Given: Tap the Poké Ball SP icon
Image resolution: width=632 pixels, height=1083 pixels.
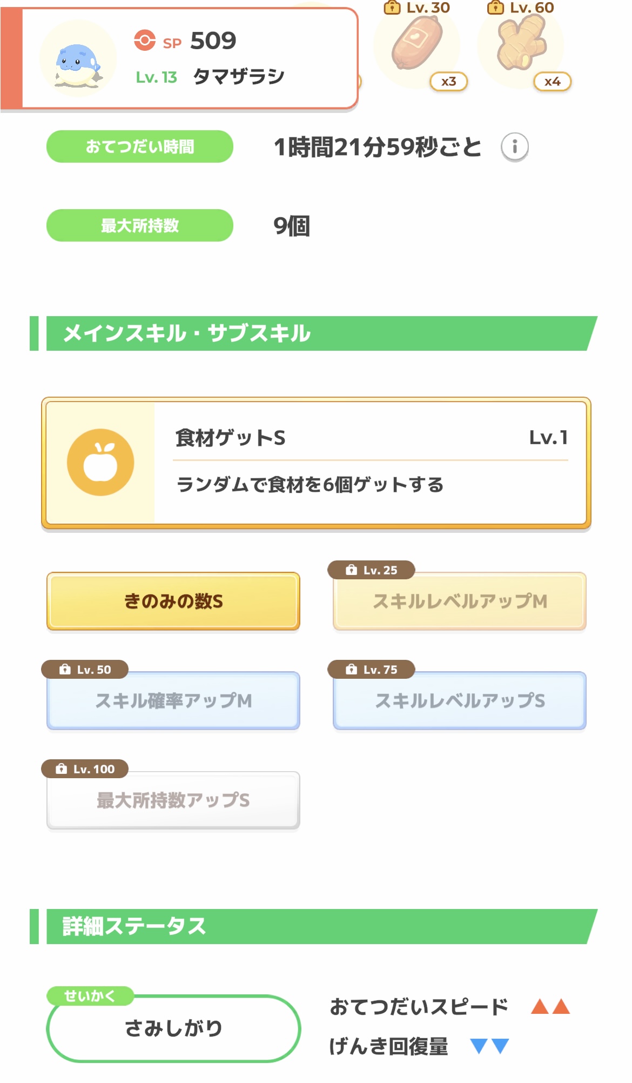Looking at the screenshot, I should (145, 41).
